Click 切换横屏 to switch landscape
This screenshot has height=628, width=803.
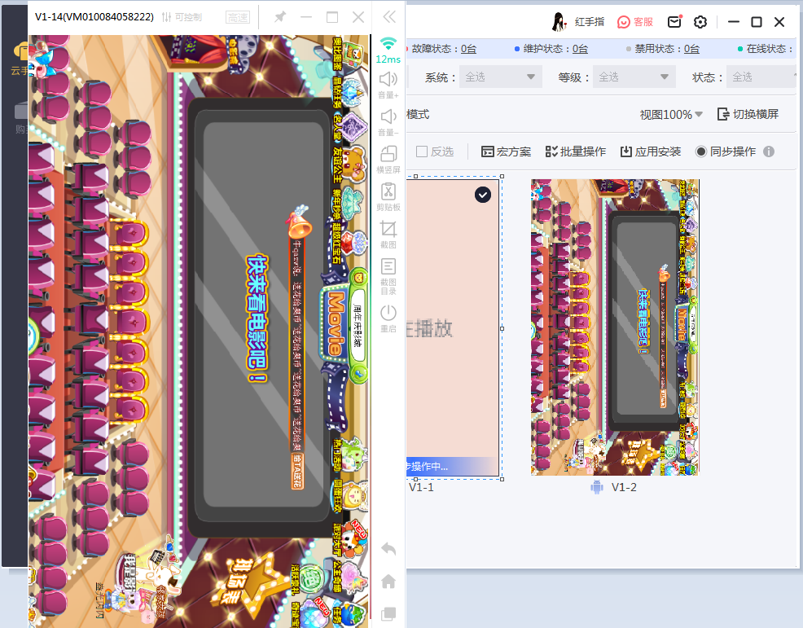748,114
